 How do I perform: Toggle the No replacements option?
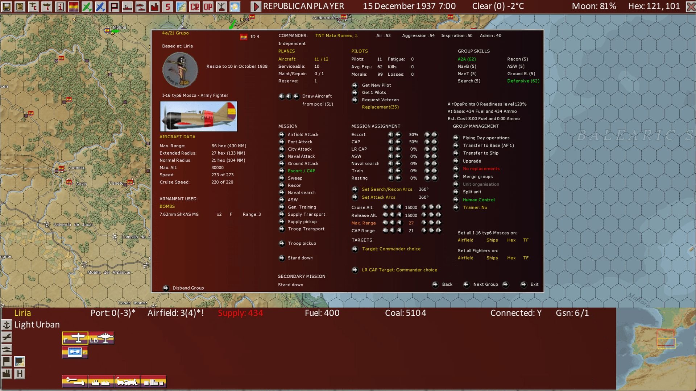pos(481,168)
